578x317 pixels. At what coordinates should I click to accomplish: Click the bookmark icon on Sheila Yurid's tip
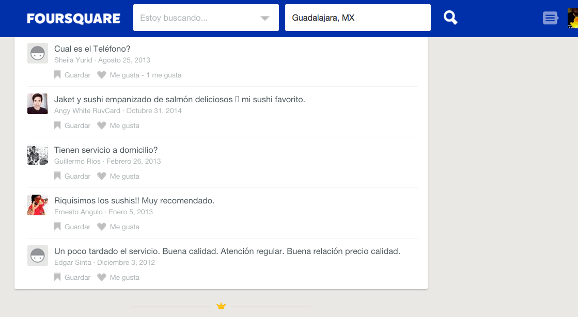(57, 75)
